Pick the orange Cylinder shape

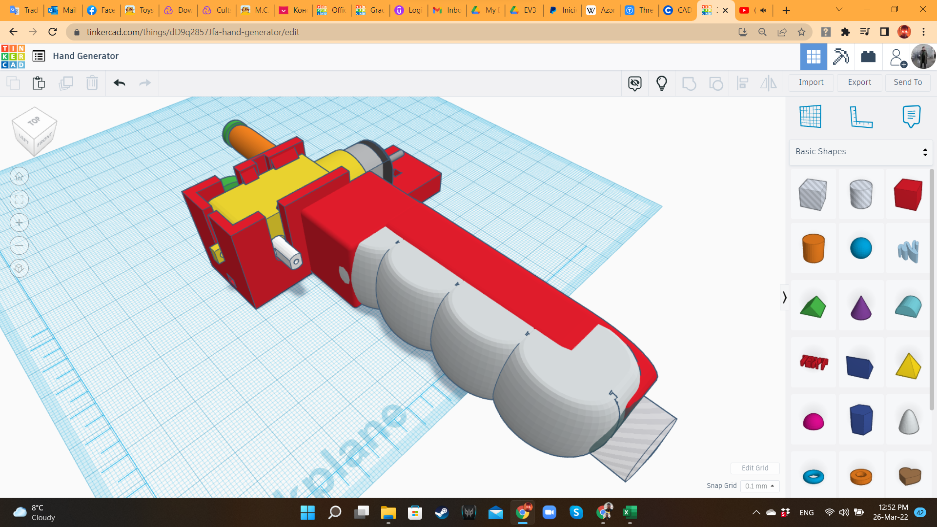pyautogui.click(x=813, y=248)
